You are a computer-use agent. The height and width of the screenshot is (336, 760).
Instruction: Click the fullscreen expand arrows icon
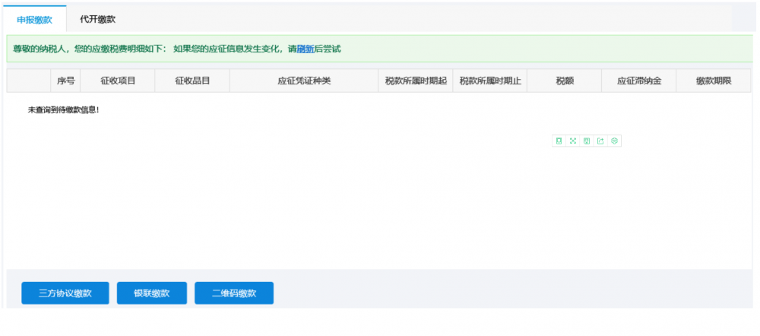point(573,141)
